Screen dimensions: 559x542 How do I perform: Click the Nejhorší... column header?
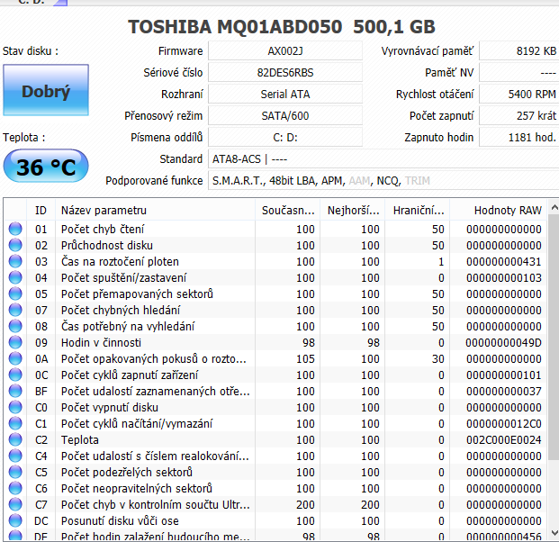click(x=353, y=210)
